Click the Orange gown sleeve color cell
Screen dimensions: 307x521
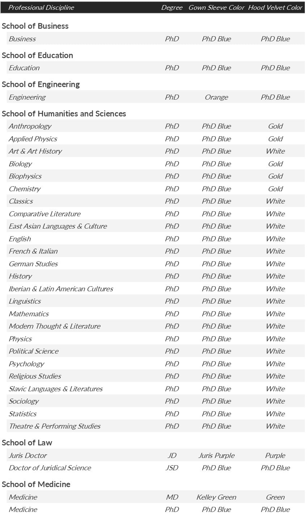pyautogui.click(x=216, y=97)
